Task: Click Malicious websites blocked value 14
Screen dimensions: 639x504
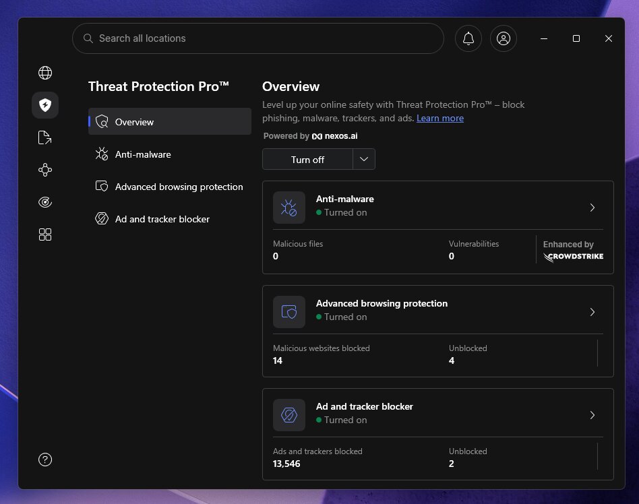Action: coord(278,361)
